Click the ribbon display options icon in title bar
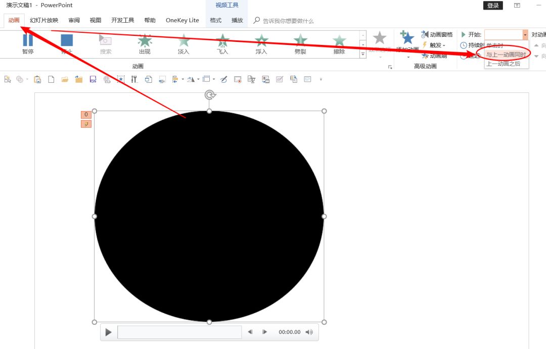Viewport: 546px width, 349px height. [x=517, y=5]
